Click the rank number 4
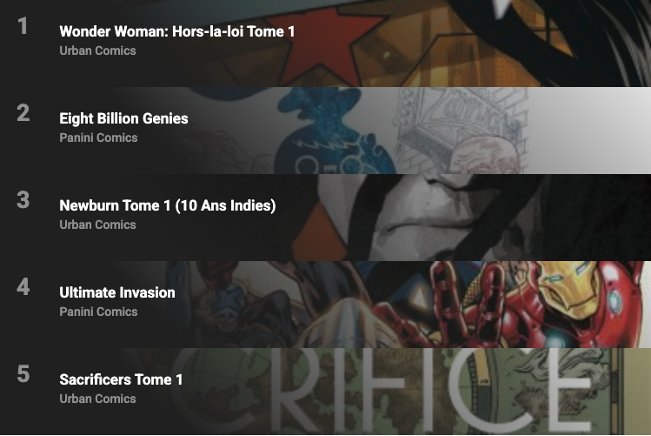 click(23, 287)
